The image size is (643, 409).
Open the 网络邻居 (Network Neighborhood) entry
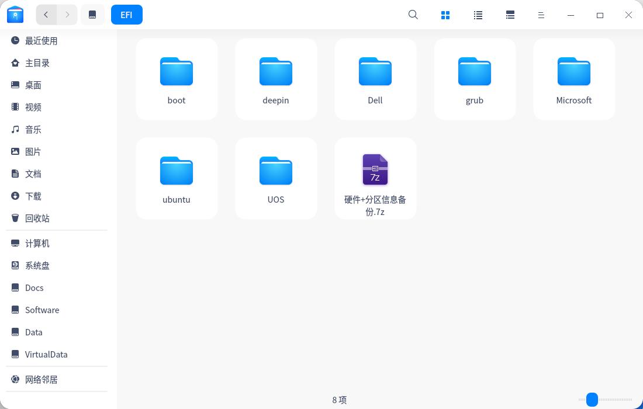click(x=42, y=379)
